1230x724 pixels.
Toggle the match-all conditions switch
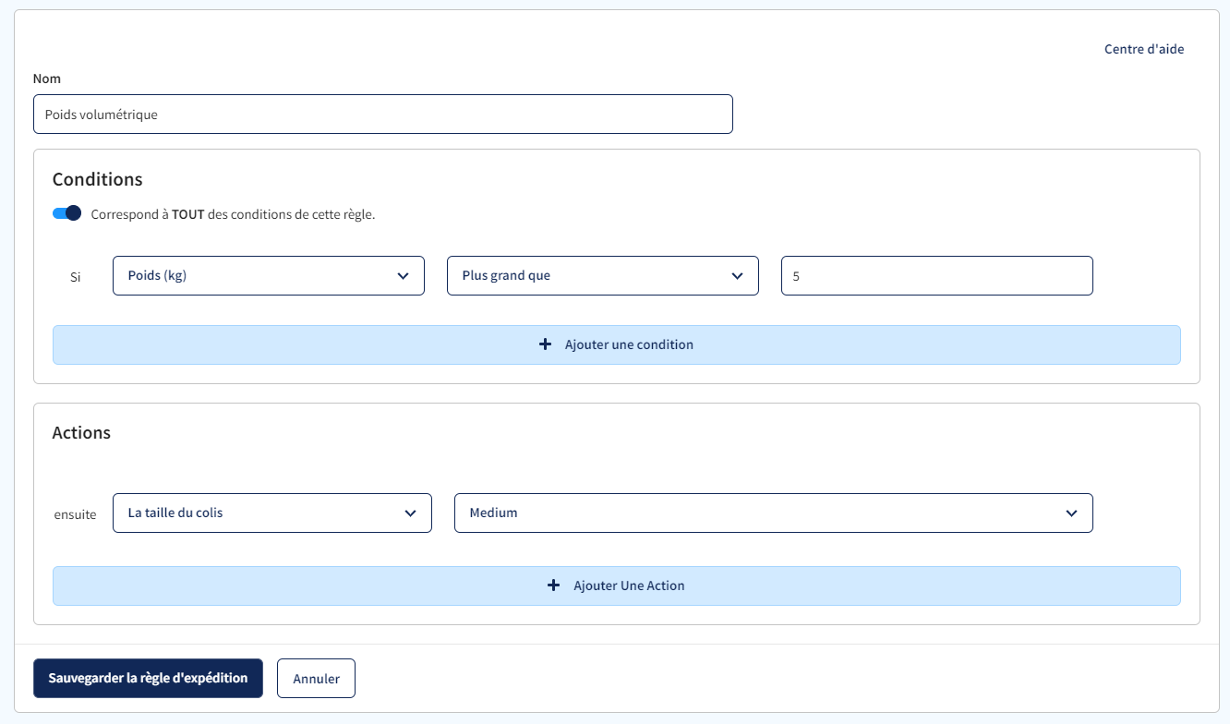67,213
